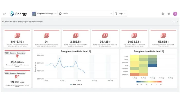Click the dark blue Jeudi heatmap cell
This screenshot has width=180, height=99.
click(x=152, y=65)
